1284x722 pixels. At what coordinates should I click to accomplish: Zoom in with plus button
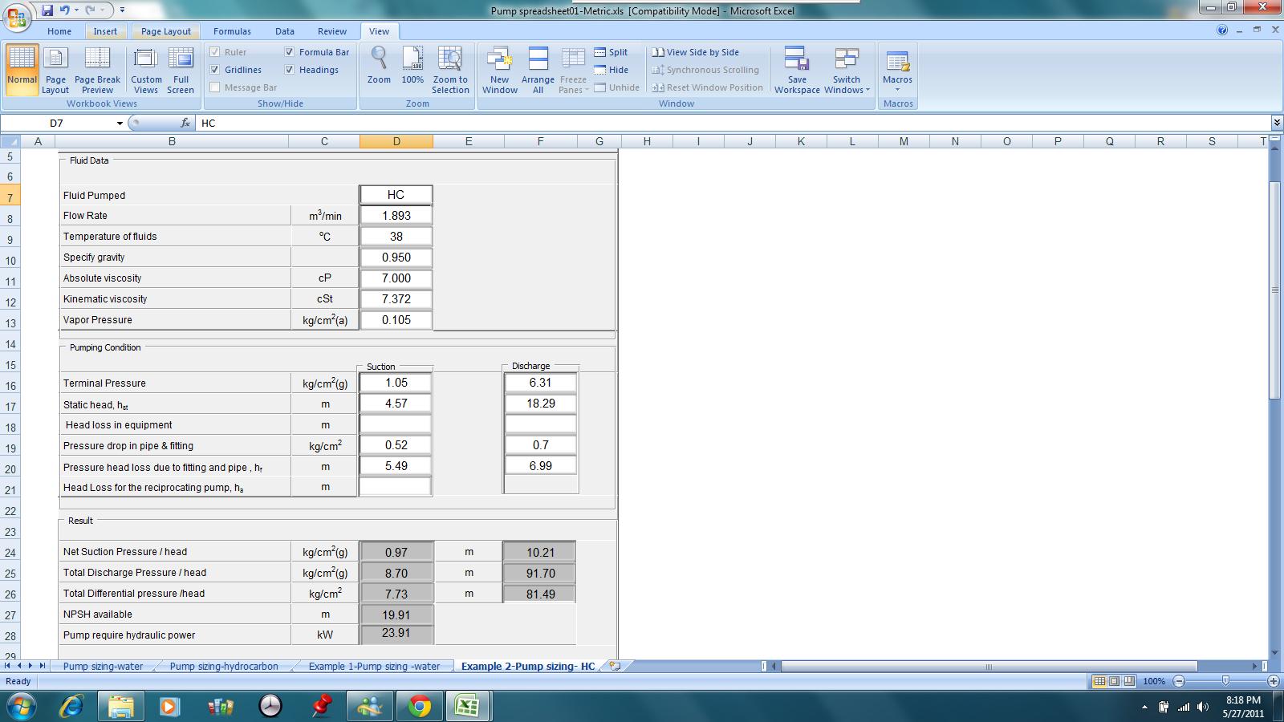[x=1274, y=681]
